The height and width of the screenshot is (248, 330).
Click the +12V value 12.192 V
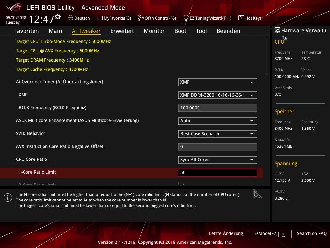(x=282, y=181)
